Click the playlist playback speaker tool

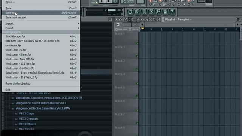158,19
